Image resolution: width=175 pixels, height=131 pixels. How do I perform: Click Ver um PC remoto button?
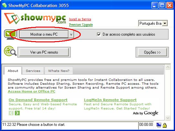pyautogui.click(x=44, y=52)
